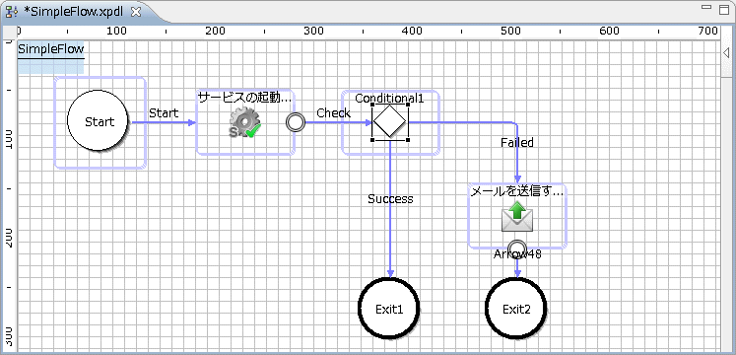
Task: Click the service activity output port circle
Action: click(x=296, y=122)
